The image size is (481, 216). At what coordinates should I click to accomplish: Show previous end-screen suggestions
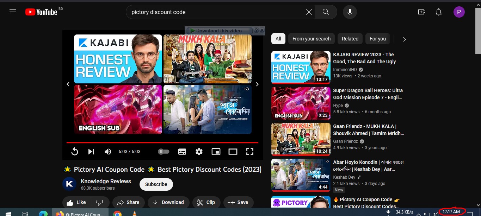coord(68,84)
